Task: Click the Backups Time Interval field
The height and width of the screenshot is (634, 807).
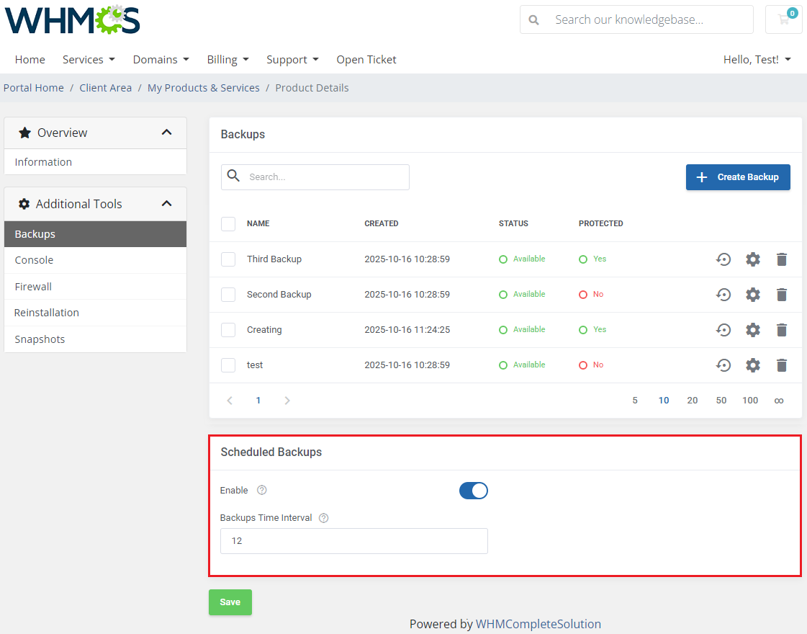Action: (354, 541)
